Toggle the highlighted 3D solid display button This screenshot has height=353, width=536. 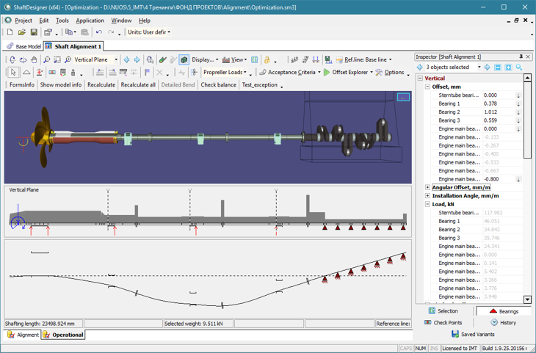click(x=184, y=59)
